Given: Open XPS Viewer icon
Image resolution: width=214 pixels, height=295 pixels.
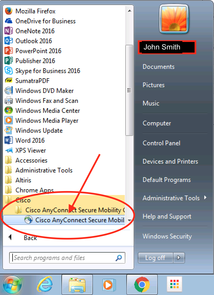Looking at the screenshot, I should pyautogui.click(x=8, y=150).
